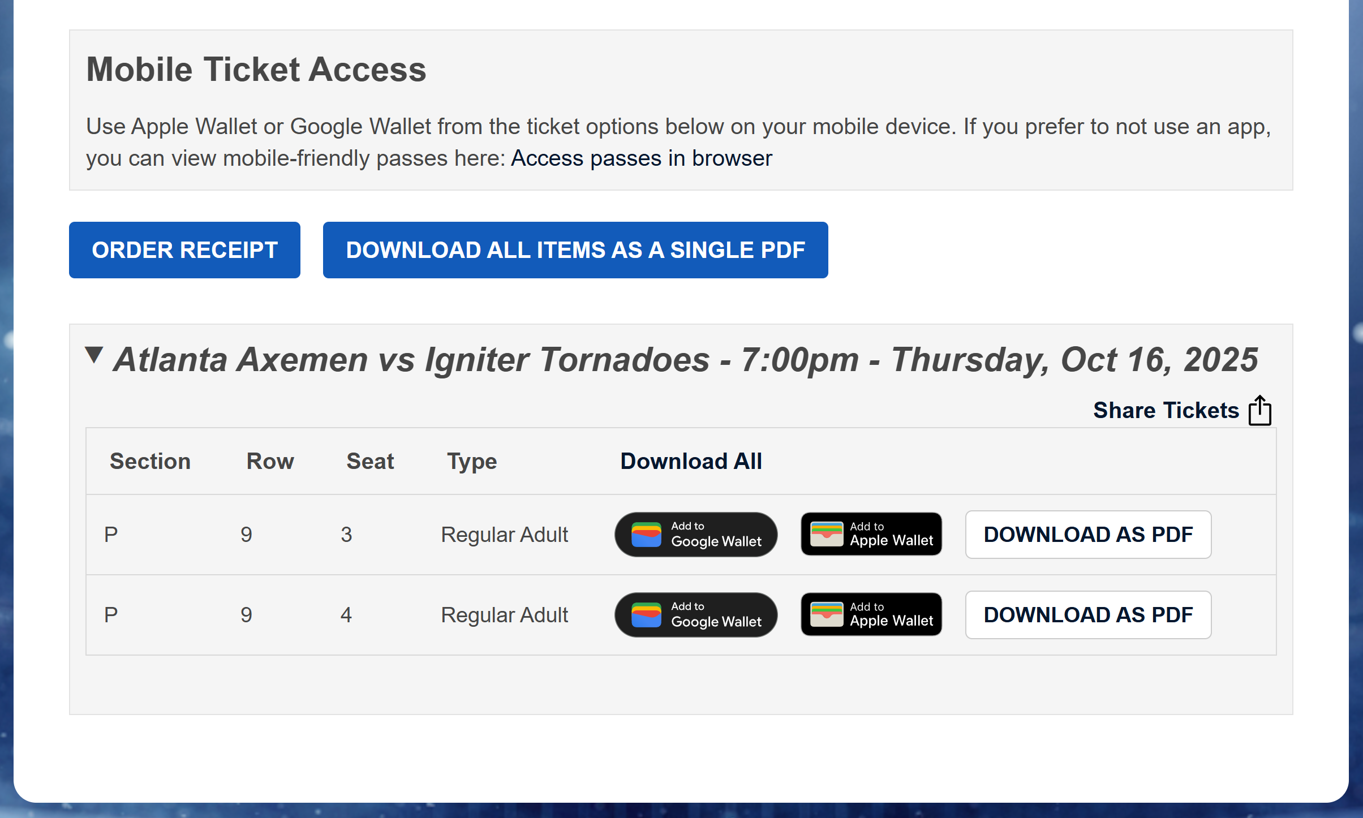Download seat 4 ticket as PDF

[1087, 615]
